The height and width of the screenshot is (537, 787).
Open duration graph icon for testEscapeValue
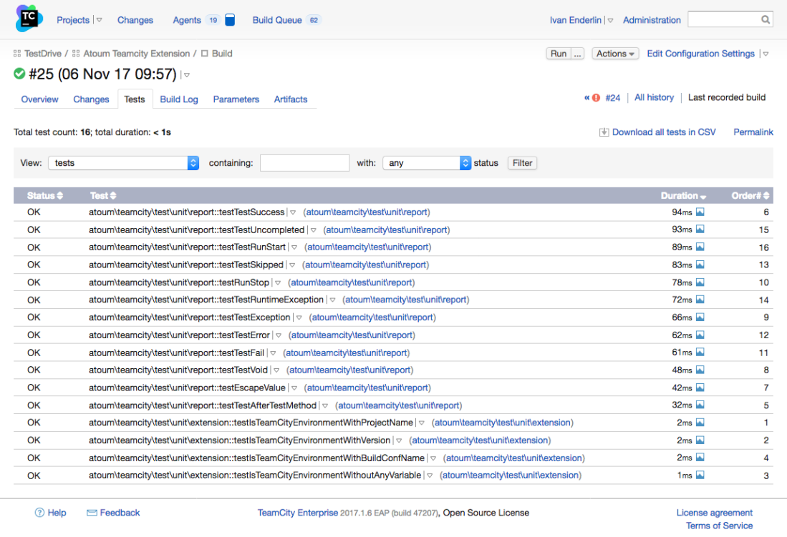click(x=700, y=388)
